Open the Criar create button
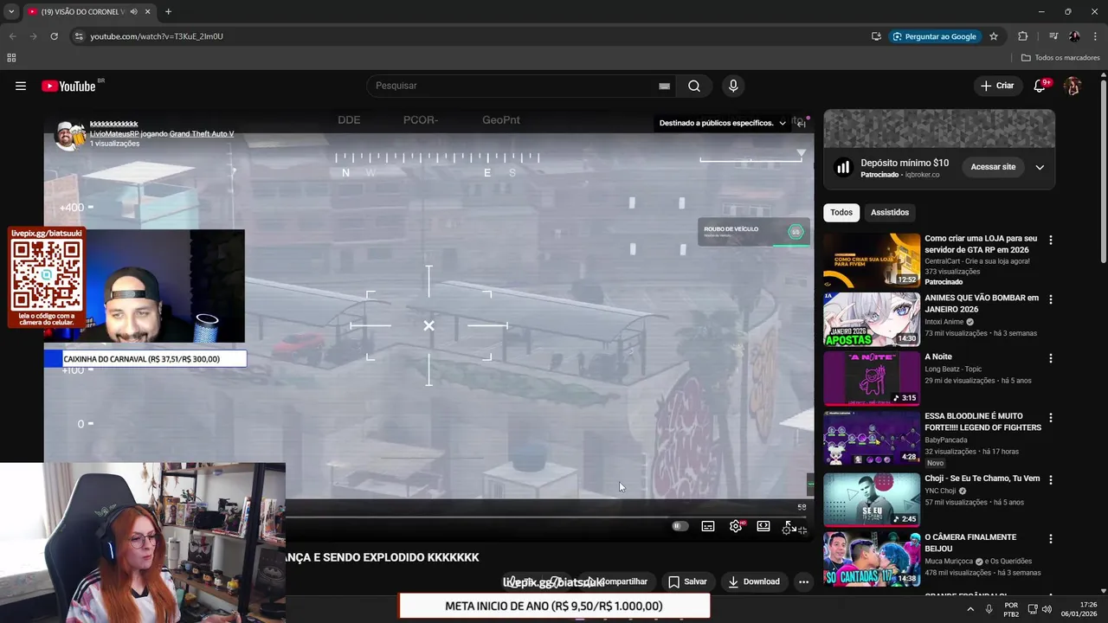The width and height of the screenshot is (1108, 623). [x=996, y=86]
